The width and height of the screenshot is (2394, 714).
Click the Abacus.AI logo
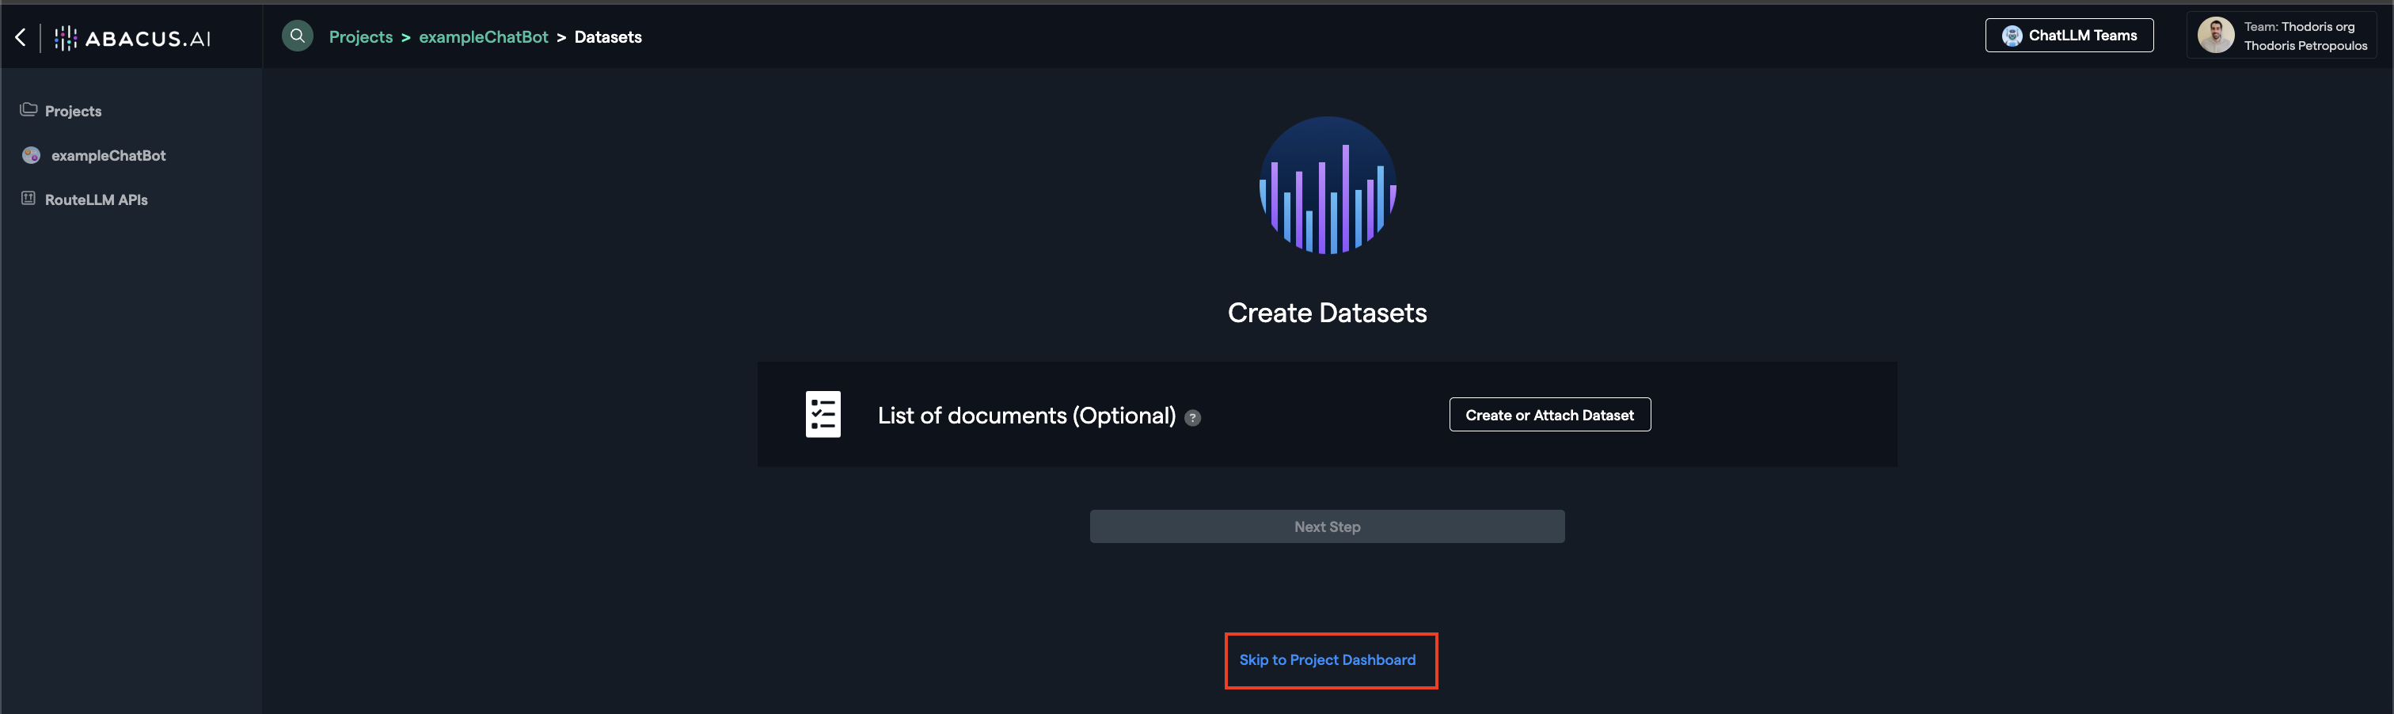pyautogui.click(x=133, y=38)
